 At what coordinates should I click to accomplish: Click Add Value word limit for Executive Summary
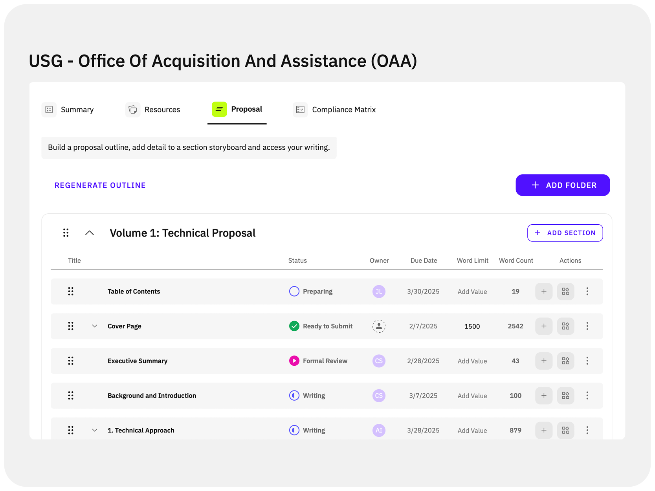472,361
